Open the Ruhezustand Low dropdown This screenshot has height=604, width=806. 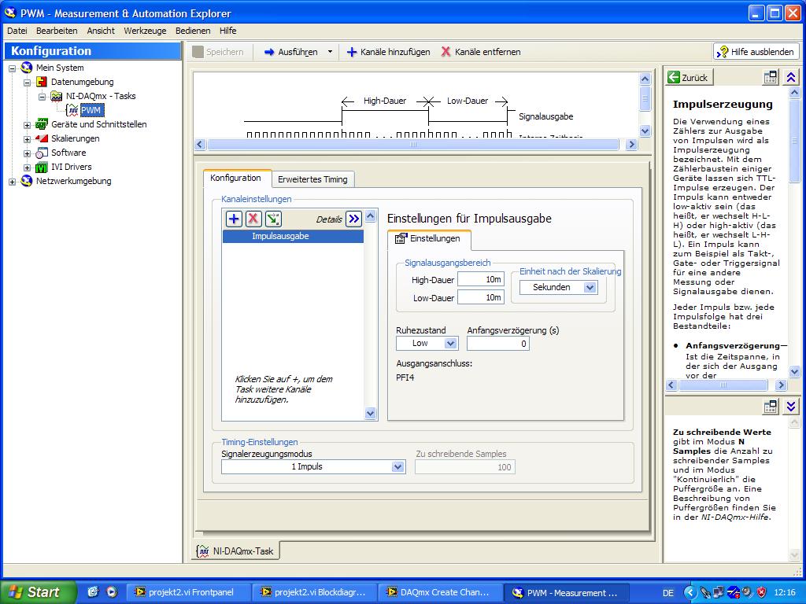[x=451, y=344]
